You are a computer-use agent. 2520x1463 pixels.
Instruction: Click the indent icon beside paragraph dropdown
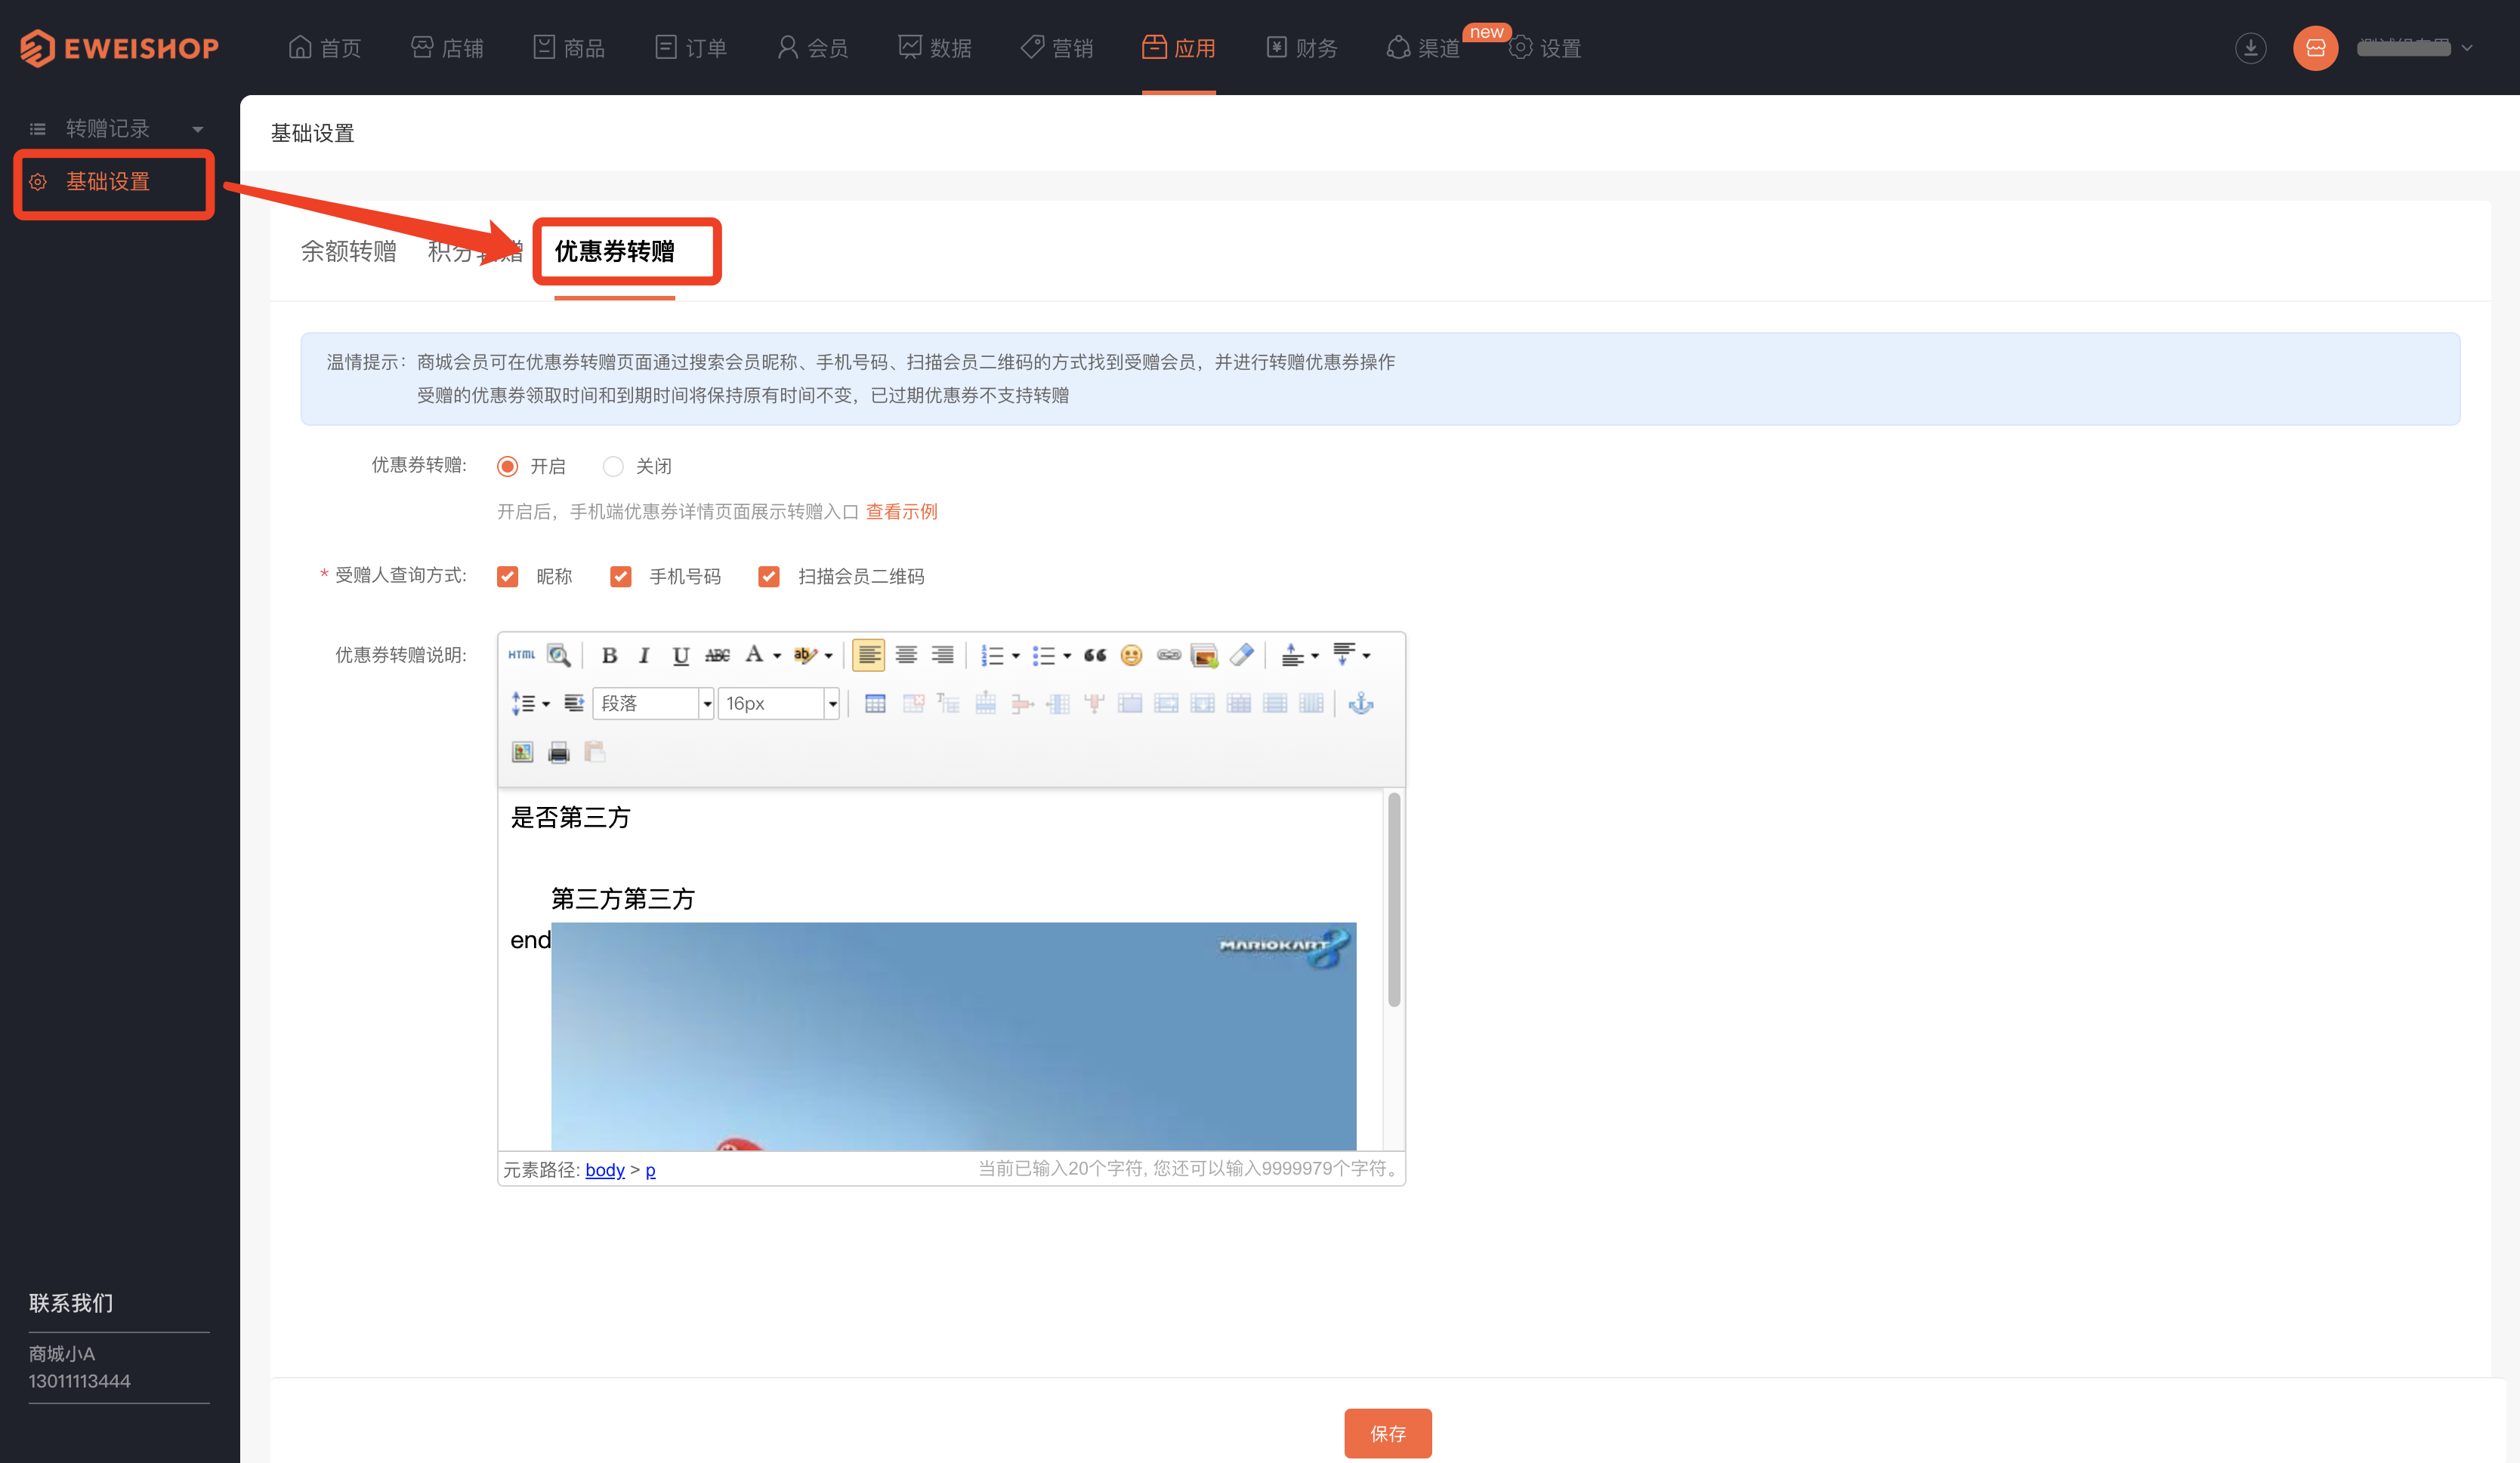(573, 704)
